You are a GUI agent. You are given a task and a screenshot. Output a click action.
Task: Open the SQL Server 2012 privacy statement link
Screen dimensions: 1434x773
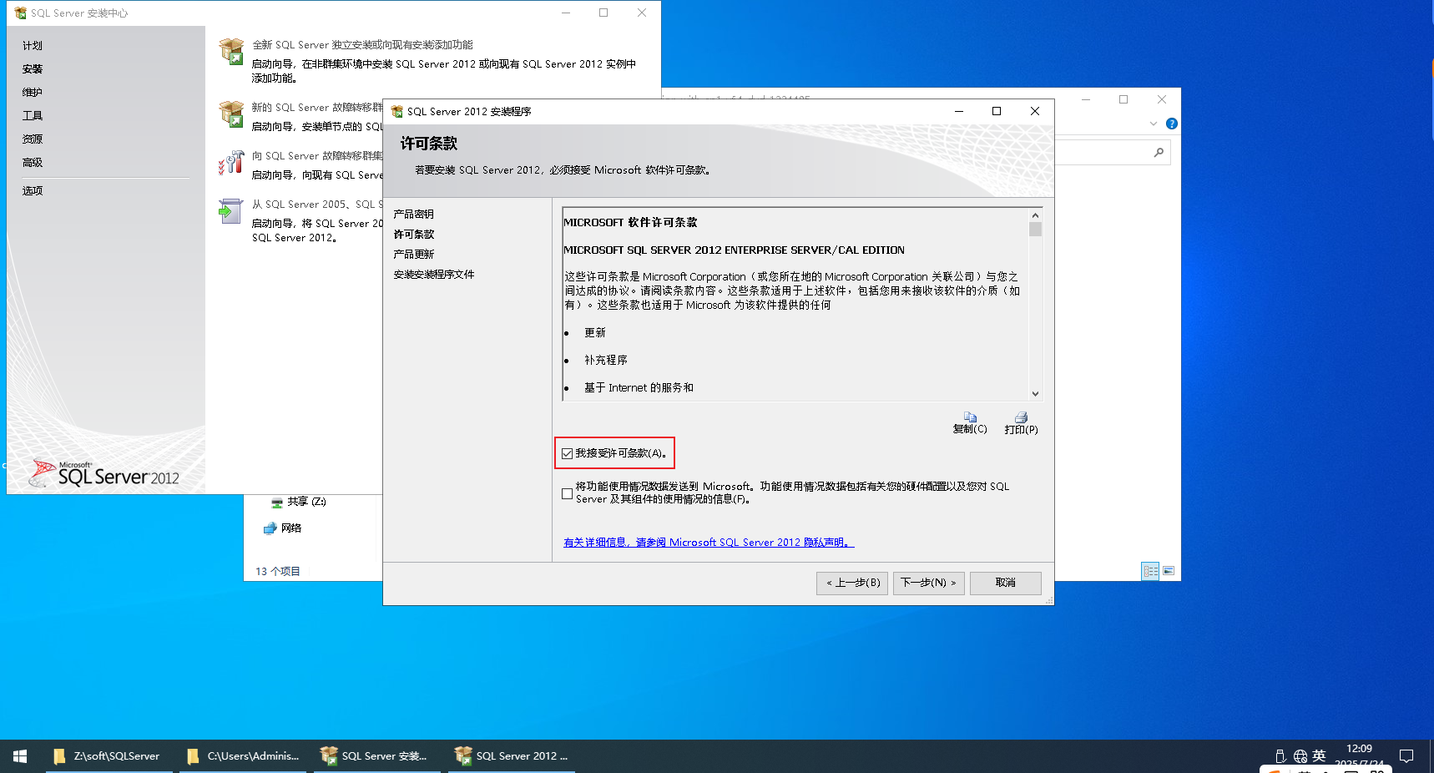(x=709, y=543)
